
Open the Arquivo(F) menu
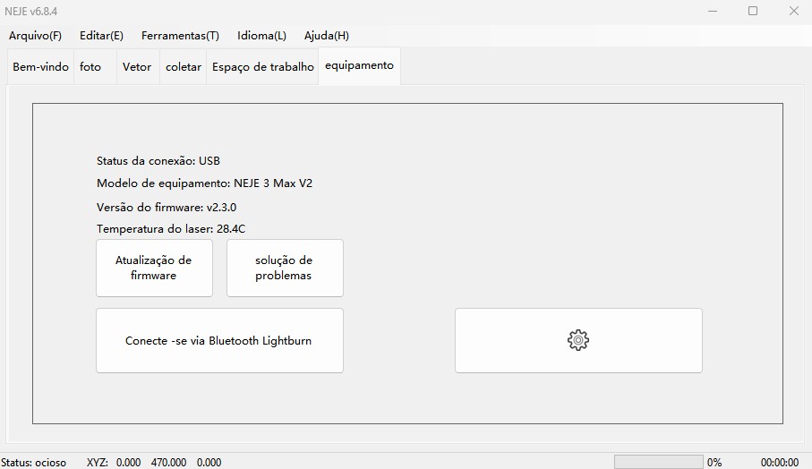pyautogui.click(x=35, y=36)
